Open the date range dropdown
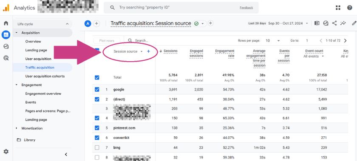The width and height of the screenshot is (357, 161). [288, 23]
